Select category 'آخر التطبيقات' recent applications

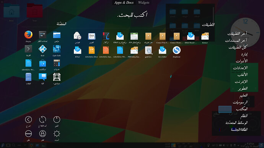click(x=237, y=34)
